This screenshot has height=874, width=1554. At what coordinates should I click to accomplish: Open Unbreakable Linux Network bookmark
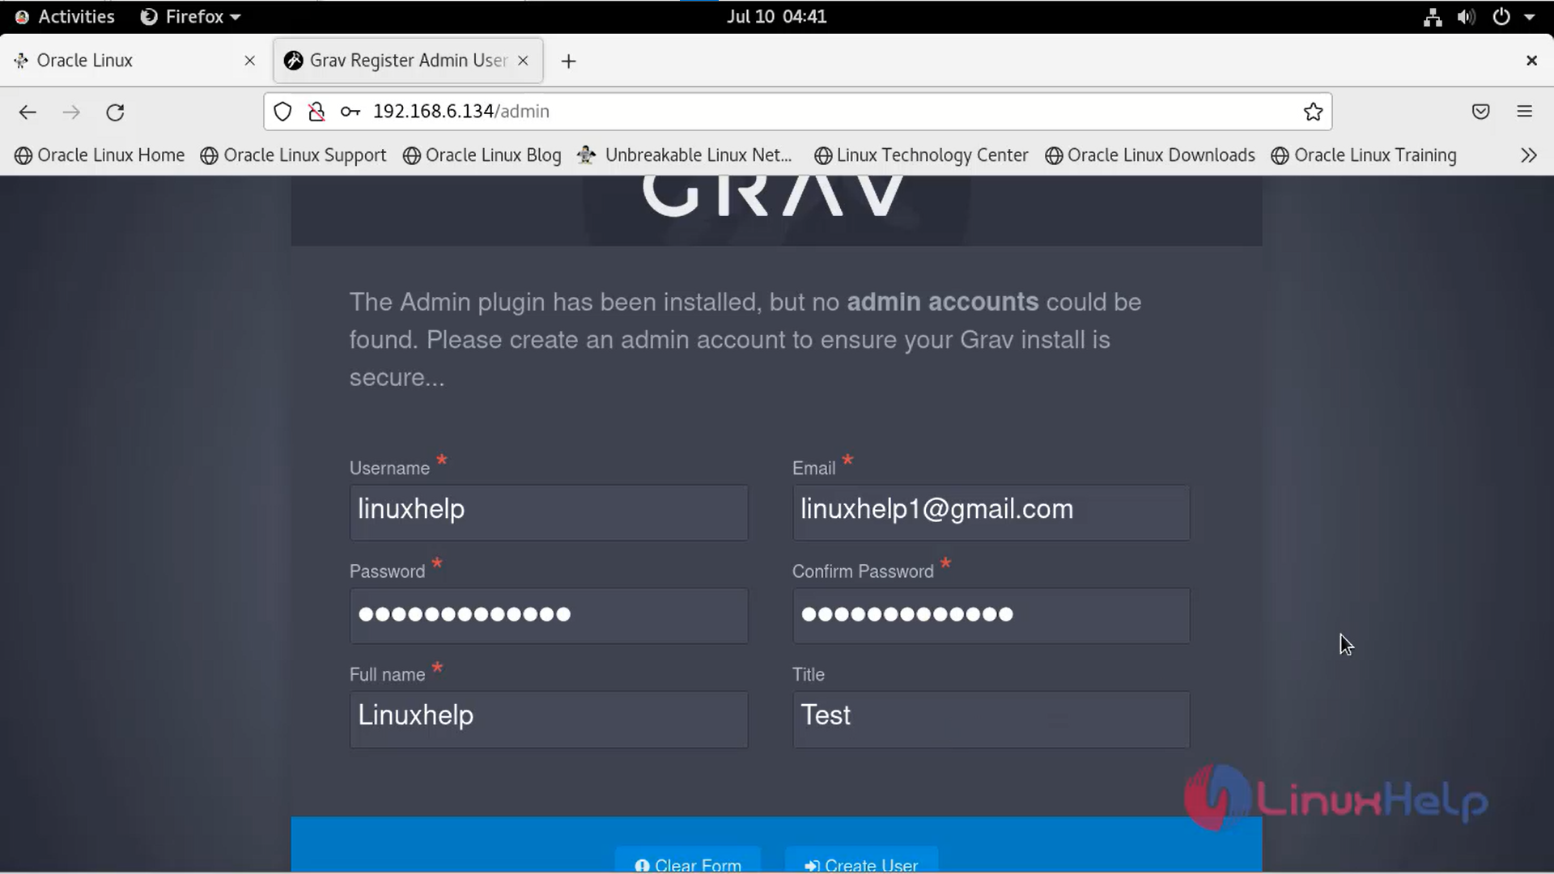[x=685, y=155]
